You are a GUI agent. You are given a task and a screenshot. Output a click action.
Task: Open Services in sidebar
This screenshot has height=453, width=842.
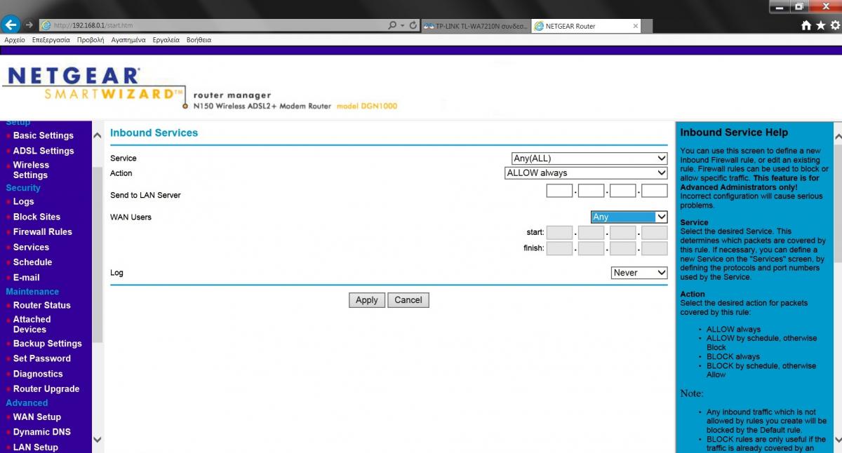point(32,247)
